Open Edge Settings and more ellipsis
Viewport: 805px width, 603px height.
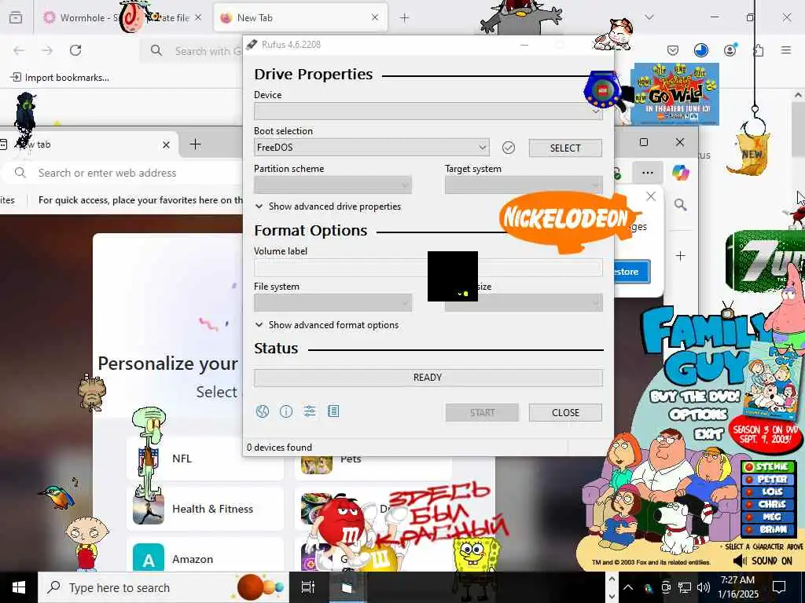[x=648, y=173]
